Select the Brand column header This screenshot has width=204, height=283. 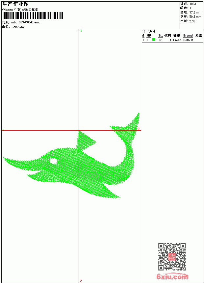pos(188,36)
